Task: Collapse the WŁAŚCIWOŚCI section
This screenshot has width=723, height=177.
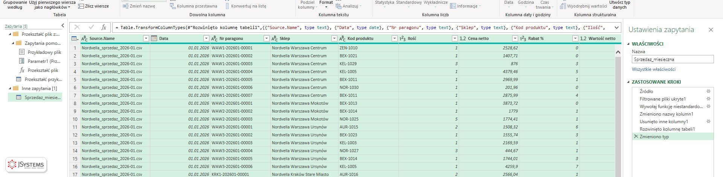Action: (x=628, y=44)
